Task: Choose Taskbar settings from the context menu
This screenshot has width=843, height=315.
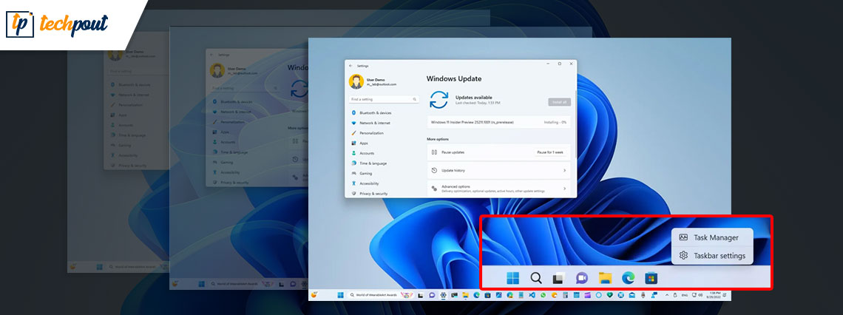Action: (712, 256)
